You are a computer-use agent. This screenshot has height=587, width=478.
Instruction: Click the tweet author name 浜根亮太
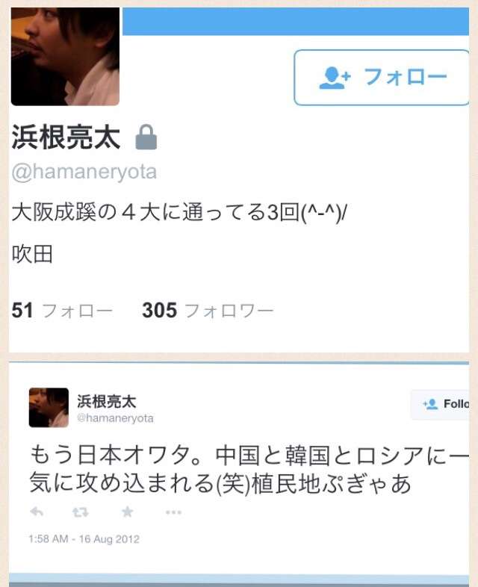point(107,401)
